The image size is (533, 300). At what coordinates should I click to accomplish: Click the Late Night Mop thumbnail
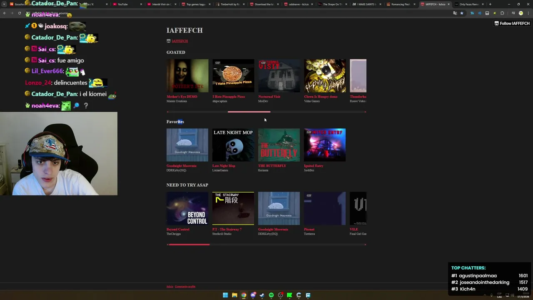click(233, 145)
